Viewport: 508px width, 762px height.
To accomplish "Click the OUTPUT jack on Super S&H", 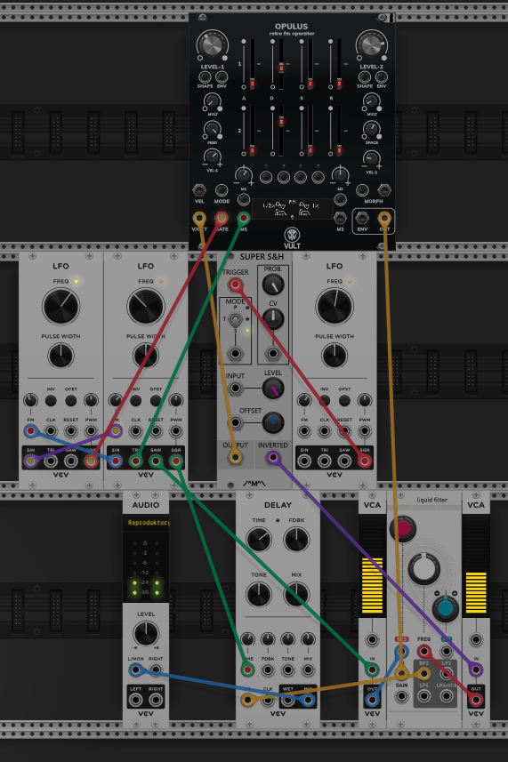I will tap(235, 457).
